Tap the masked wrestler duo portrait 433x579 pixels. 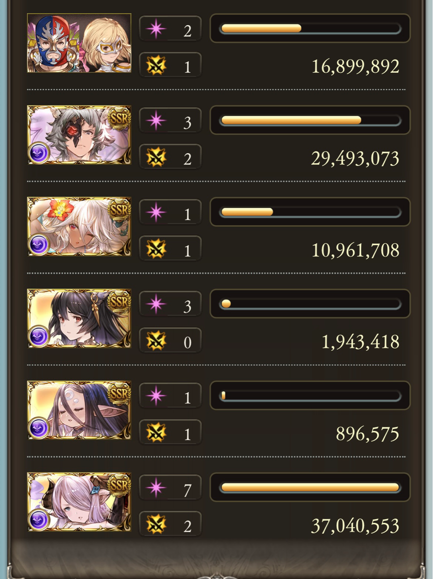79,43
